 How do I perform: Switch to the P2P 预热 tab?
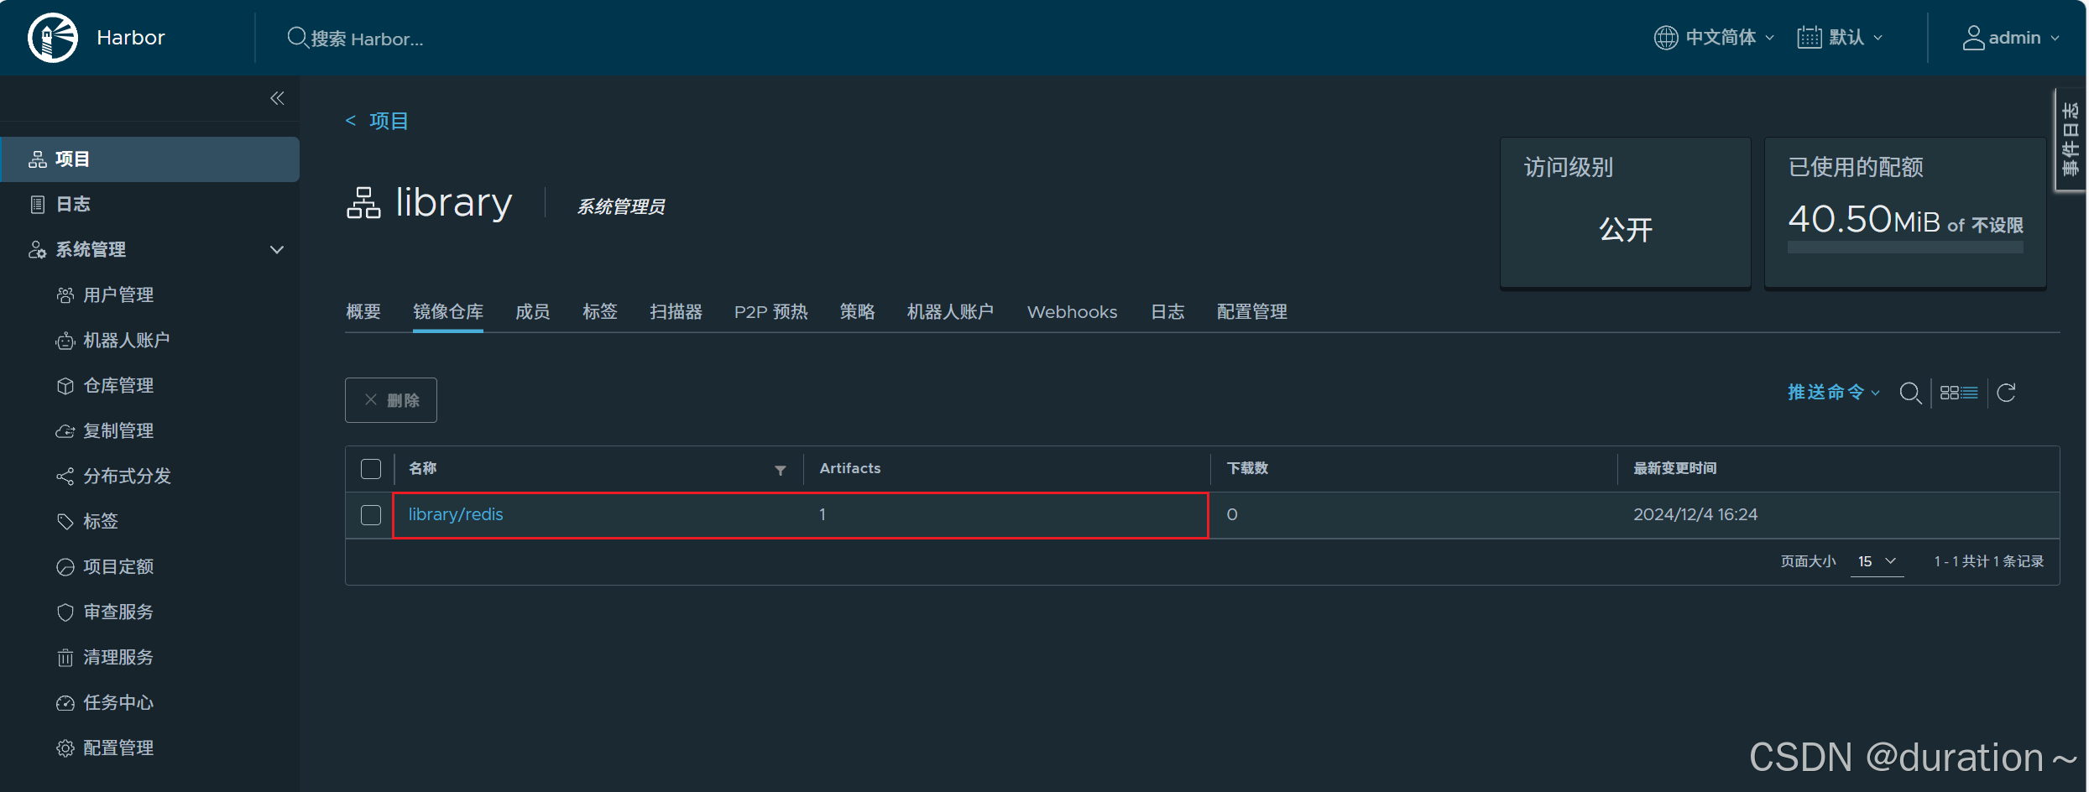click(770, 312)
